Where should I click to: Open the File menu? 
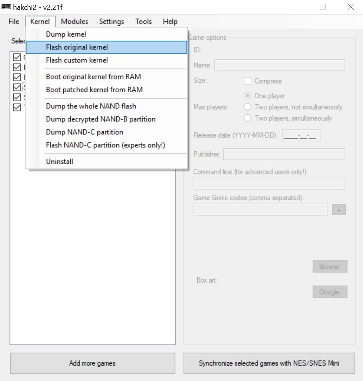point(14,21)
